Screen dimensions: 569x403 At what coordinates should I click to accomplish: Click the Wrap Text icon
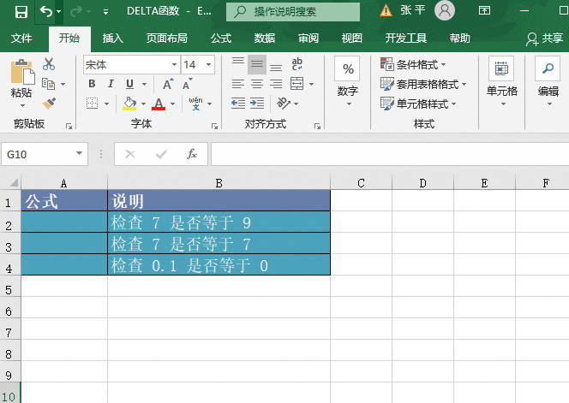297,65
